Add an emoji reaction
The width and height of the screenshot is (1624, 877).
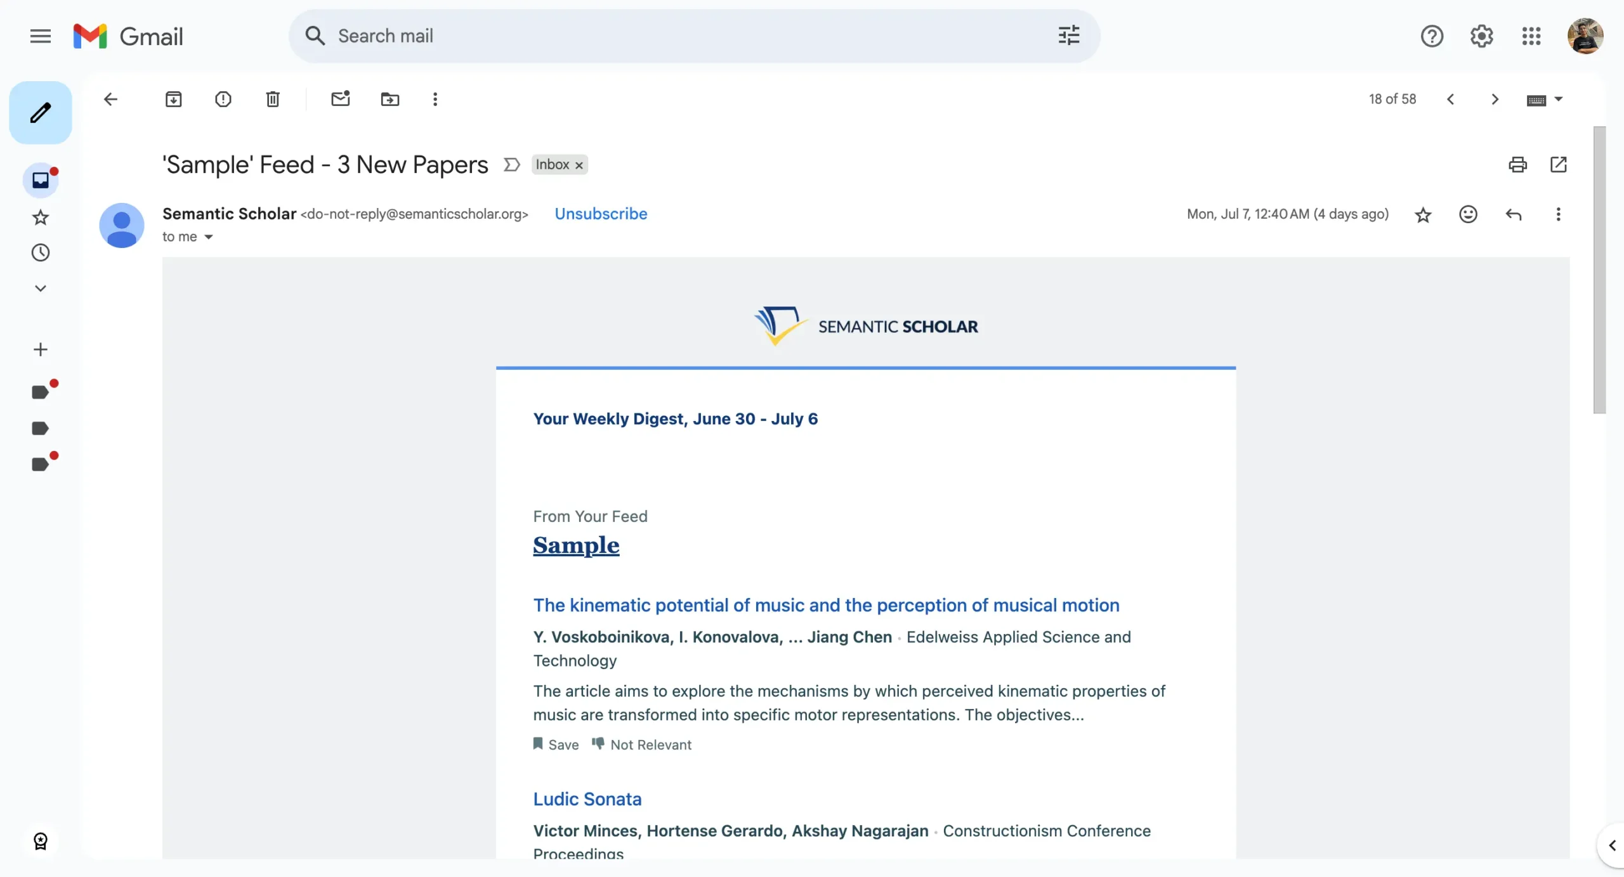[x=1468, y=214]
